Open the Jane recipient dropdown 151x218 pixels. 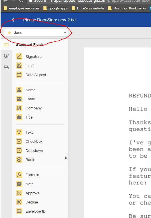coord(36,33)
